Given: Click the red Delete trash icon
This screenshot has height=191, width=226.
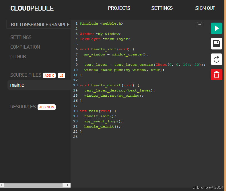Looking at the screenshot, I should (x=217, y=75).
